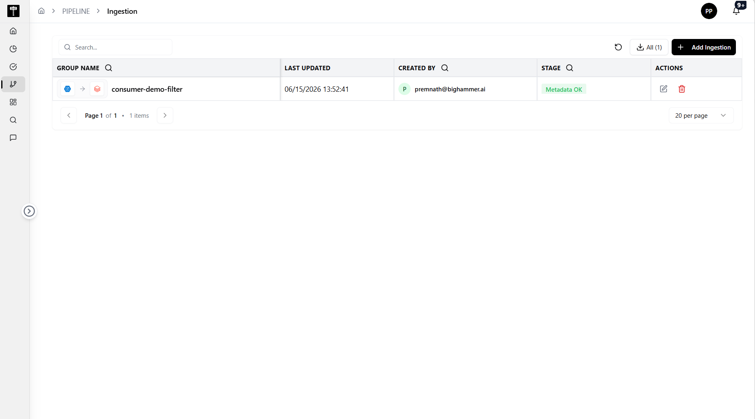Viewport: 755px width, 419px height.
Task: Click the Page 1 of 1 indicator
Action: [x=101, y=116]
